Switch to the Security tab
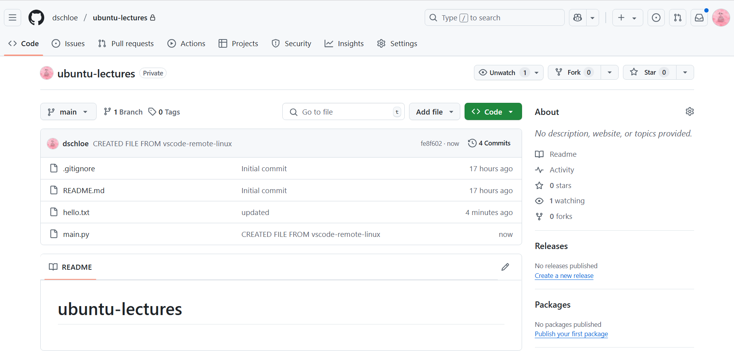 coord(291,43)
